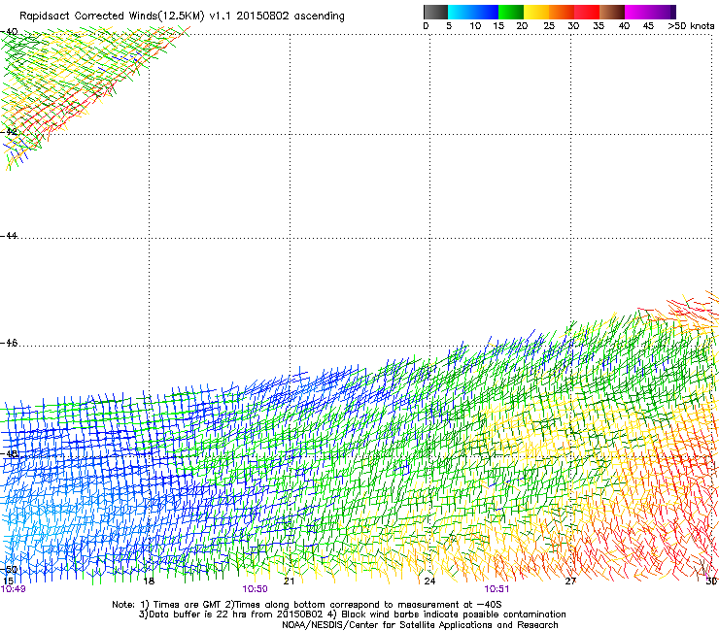Click the word 'ascending' in the title
This screenshot has width=719, height=631.
[x=319, y=17]
